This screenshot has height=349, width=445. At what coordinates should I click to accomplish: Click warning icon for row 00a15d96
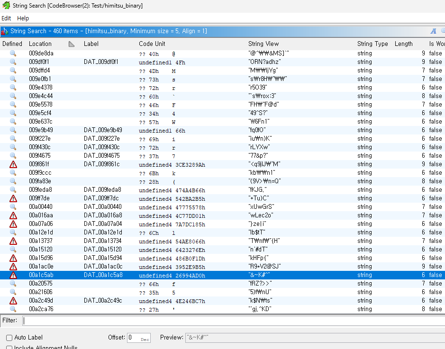13,258
